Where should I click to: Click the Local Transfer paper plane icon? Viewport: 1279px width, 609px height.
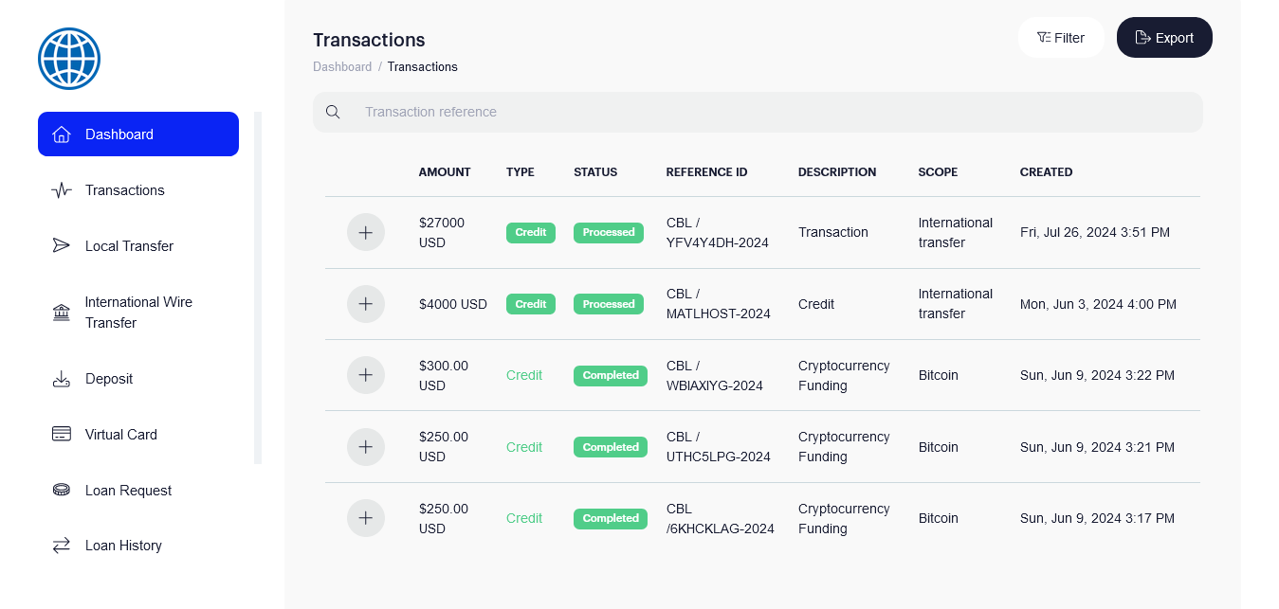pos(62,246)
